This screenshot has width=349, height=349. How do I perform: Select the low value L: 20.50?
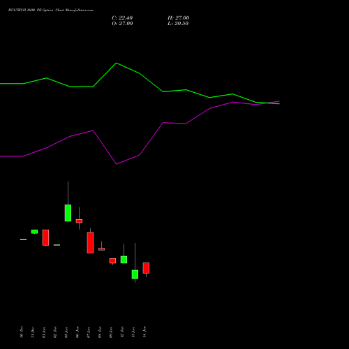point(178,24)
